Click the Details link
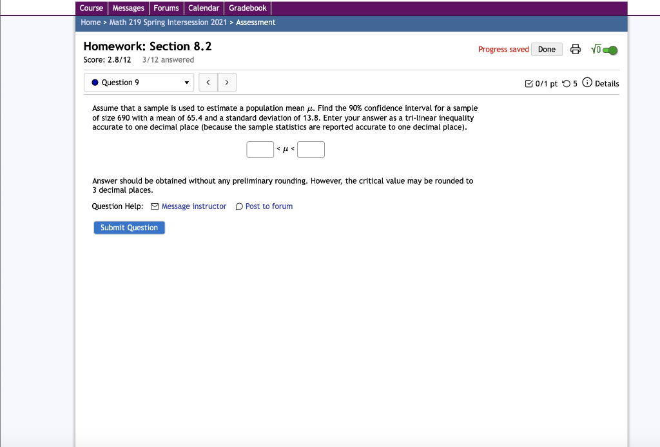This screenshot has width=660, height=447. [605, 83]
